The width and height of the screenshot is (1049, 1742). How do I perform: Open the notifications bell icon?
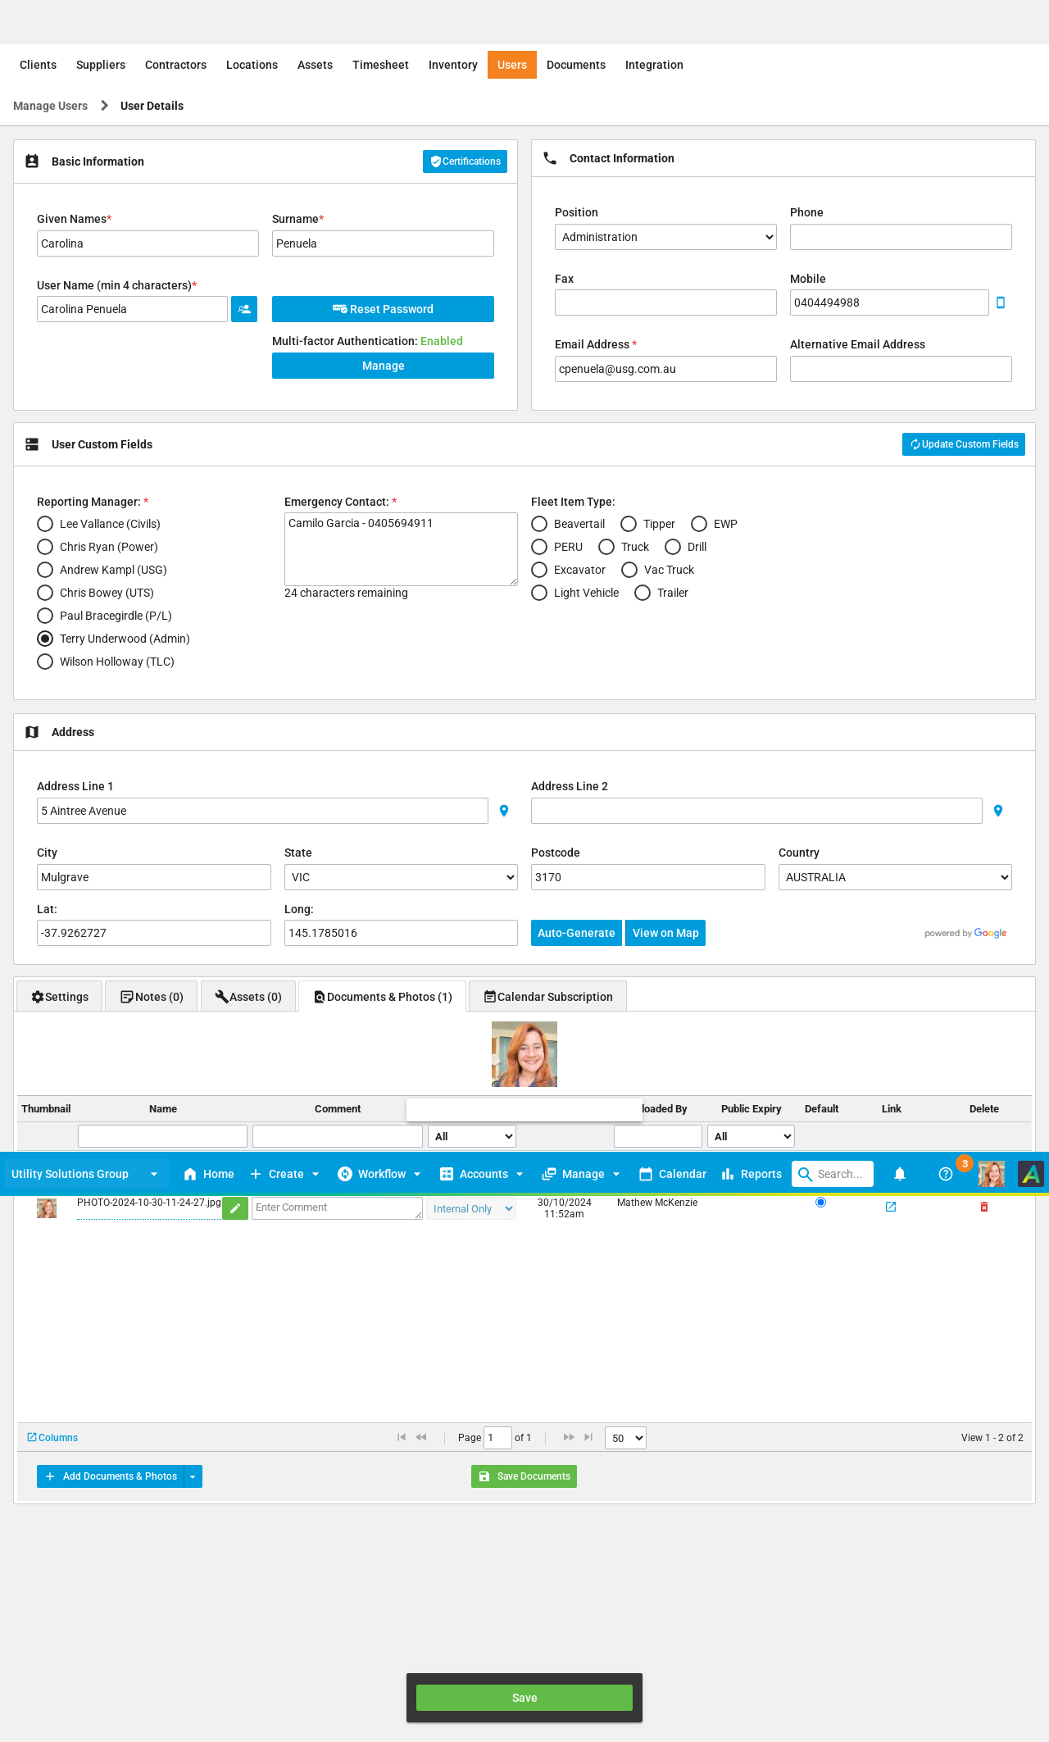tap(900, 1174)
